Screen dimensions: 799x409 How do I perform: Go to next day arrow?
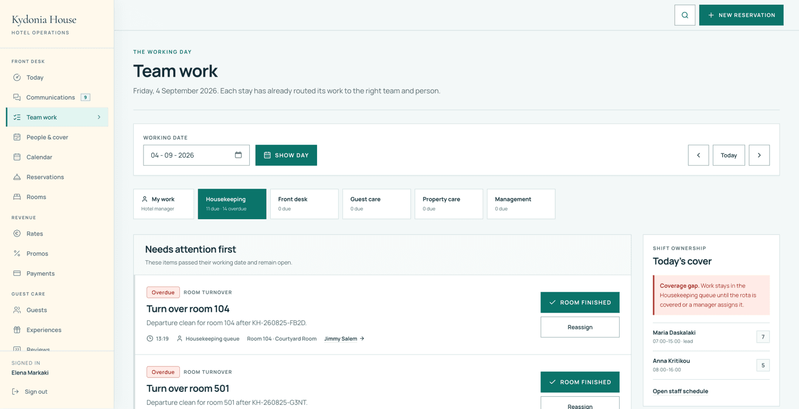[759, 155]
